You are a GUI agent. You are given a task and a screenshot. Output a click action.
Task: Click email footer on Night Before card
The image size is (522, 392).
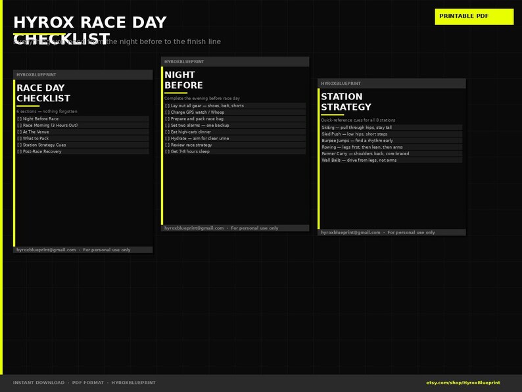point(221,228)
